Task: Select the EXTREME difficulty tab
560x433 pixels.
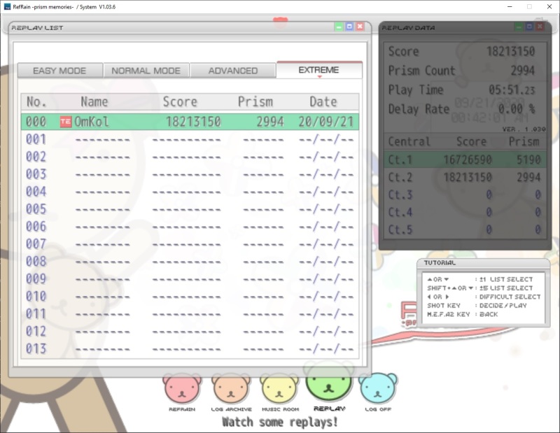Action: tap(319, 70)
